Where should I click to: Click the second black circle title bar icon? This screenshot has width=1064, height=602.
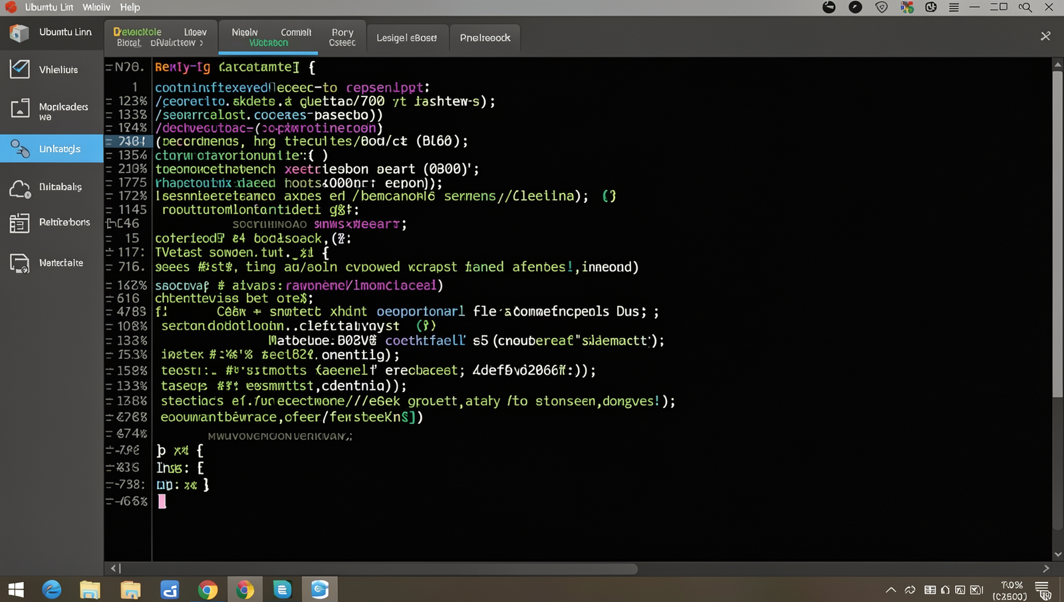855,7
